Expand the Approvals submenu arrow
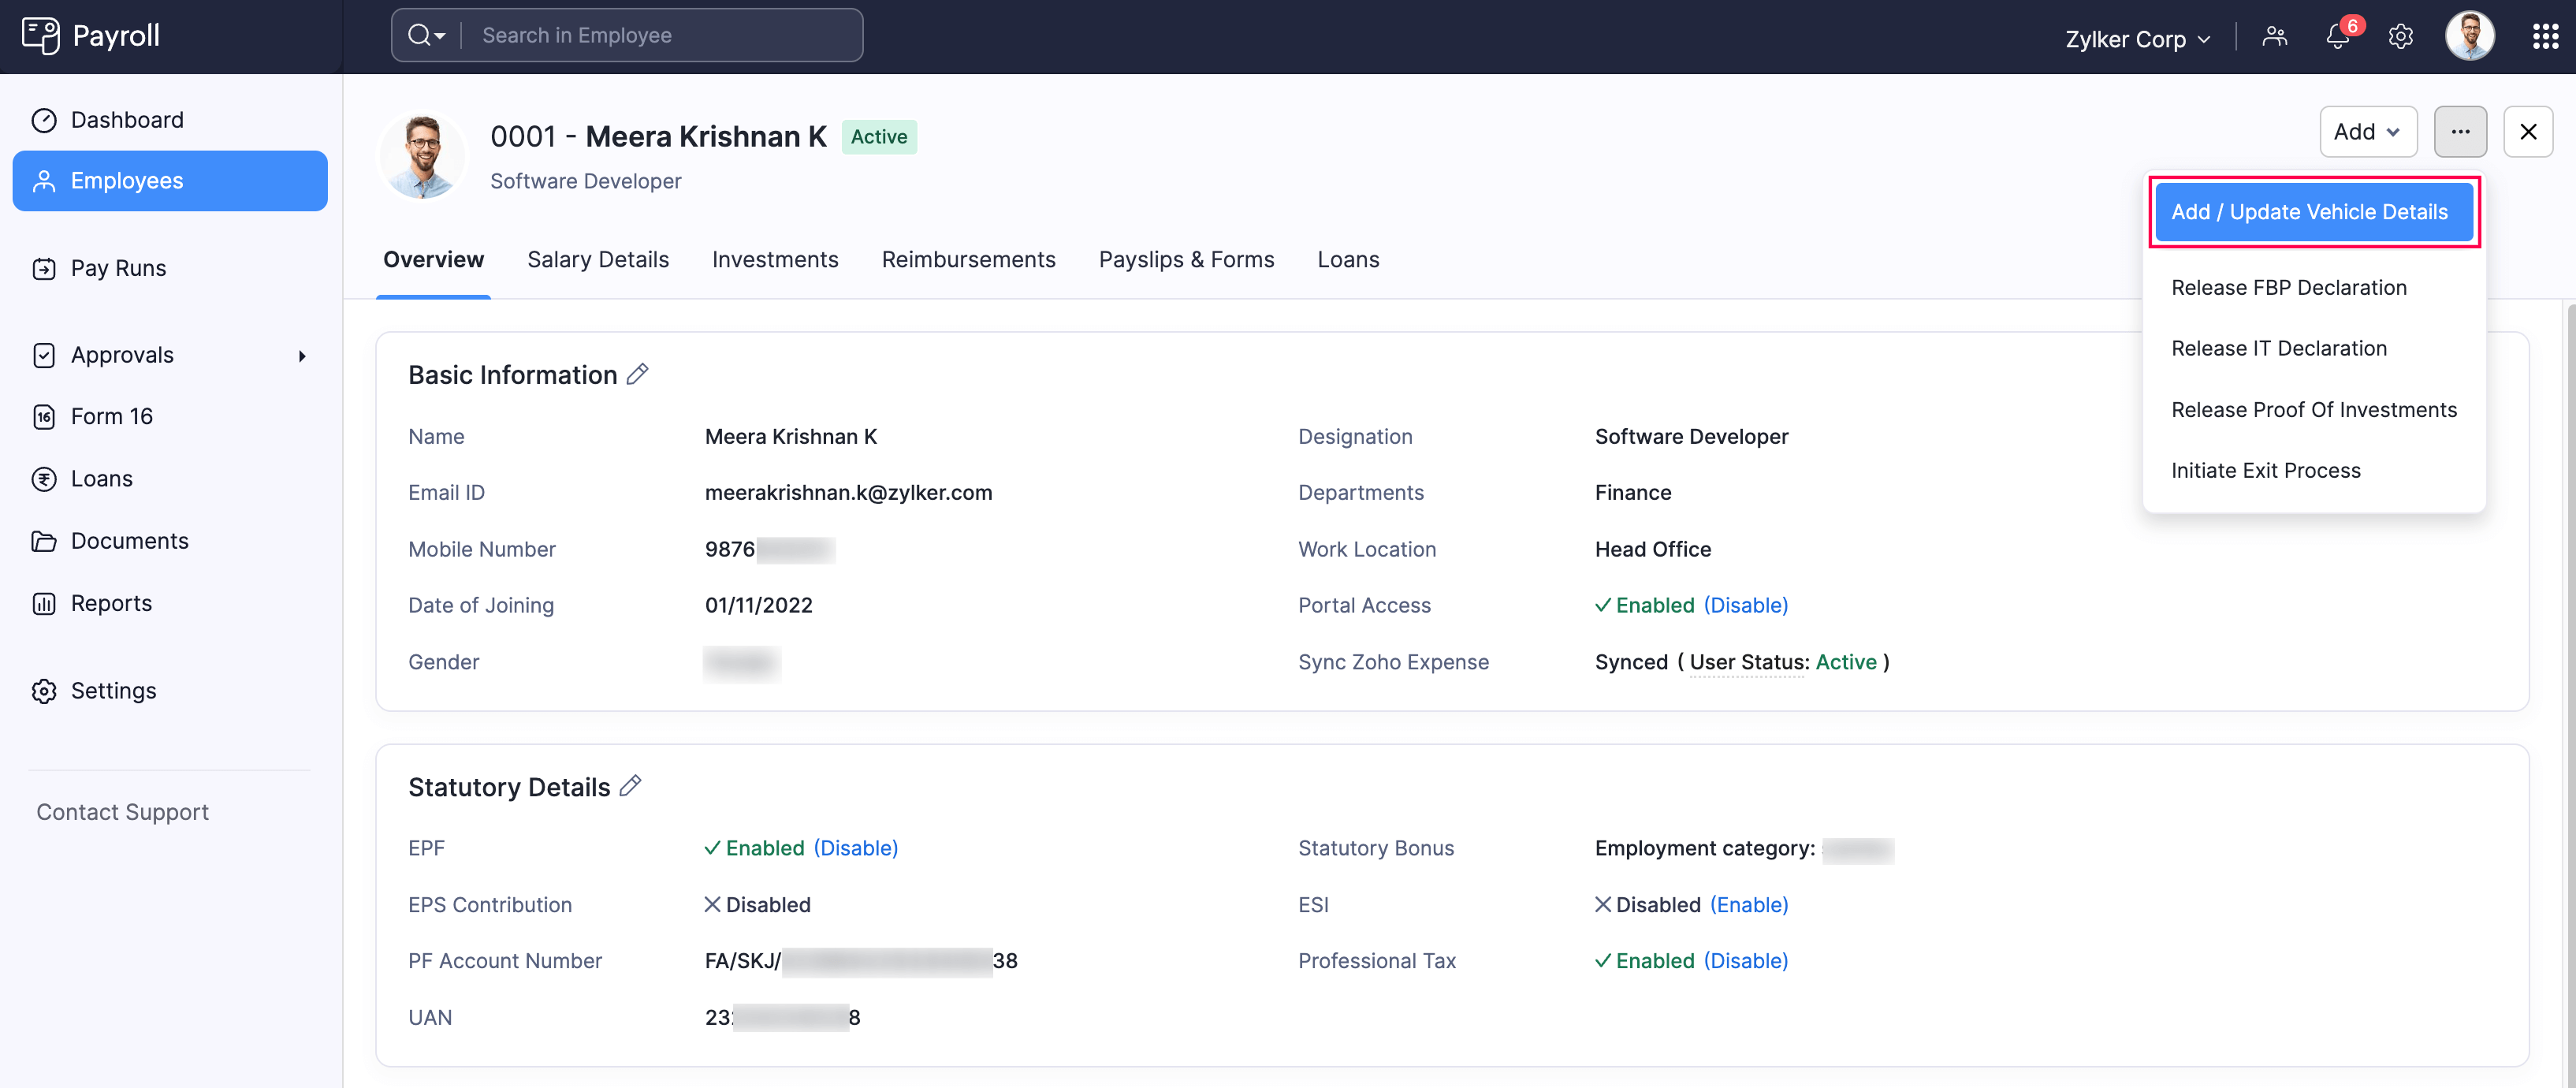Screen dimensions: 2576x1088 point(302,356)
